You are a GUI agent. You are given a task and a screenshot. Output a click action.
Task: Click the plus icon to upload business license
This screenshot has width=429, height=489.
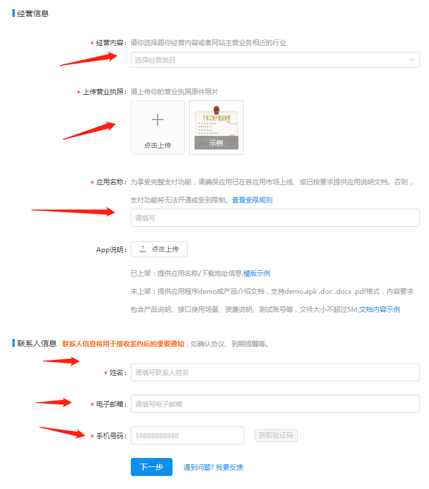pyautogui.click(x=157, y=120)
